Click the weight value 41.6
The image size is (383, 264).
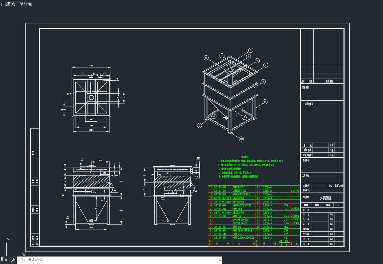(287, 223)
